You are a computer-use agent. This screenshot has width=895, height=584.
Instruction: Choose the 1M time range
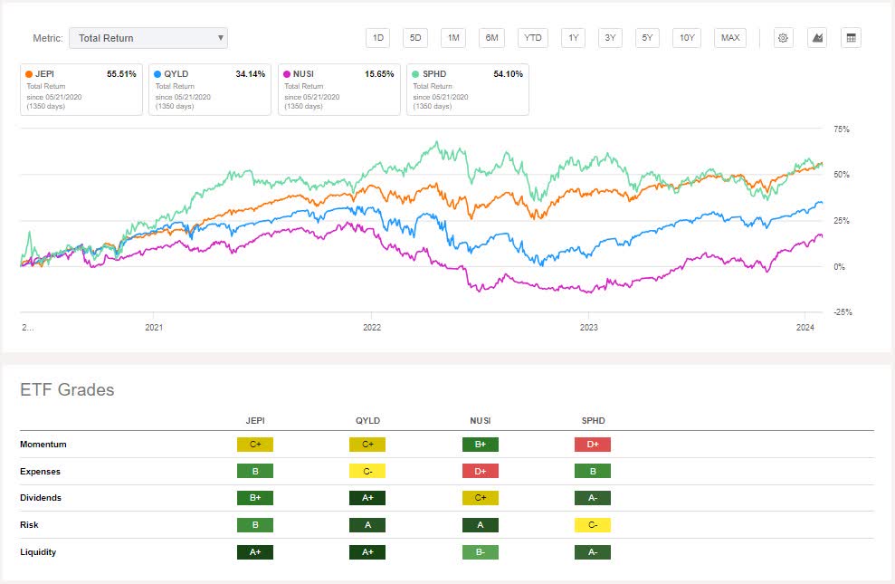click(452, 38)
